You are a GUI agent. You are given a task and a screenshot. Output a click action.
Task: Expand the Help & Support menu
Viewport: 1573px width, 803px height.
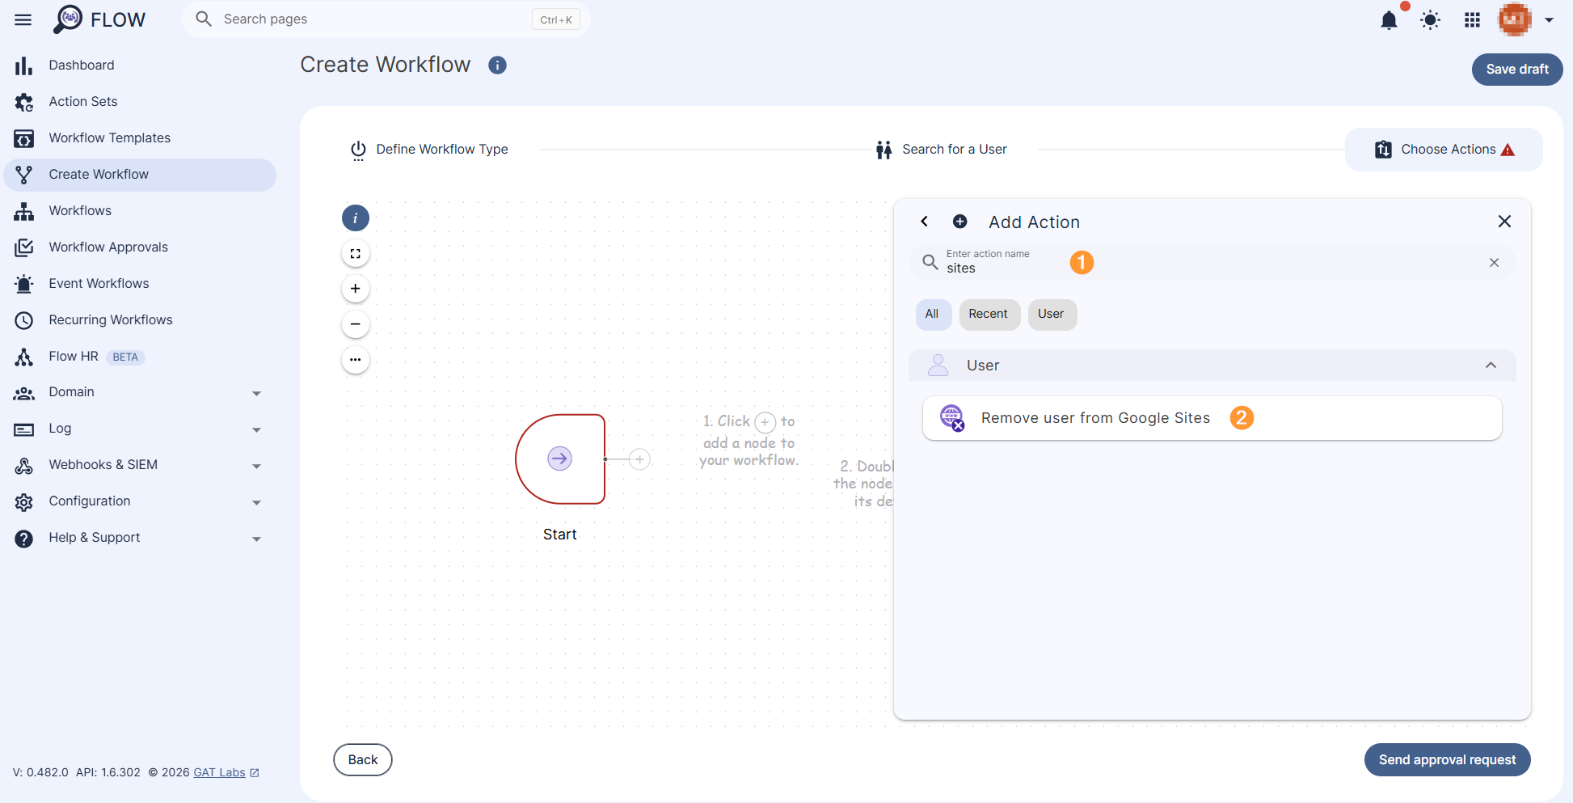(x=256, y=539)
